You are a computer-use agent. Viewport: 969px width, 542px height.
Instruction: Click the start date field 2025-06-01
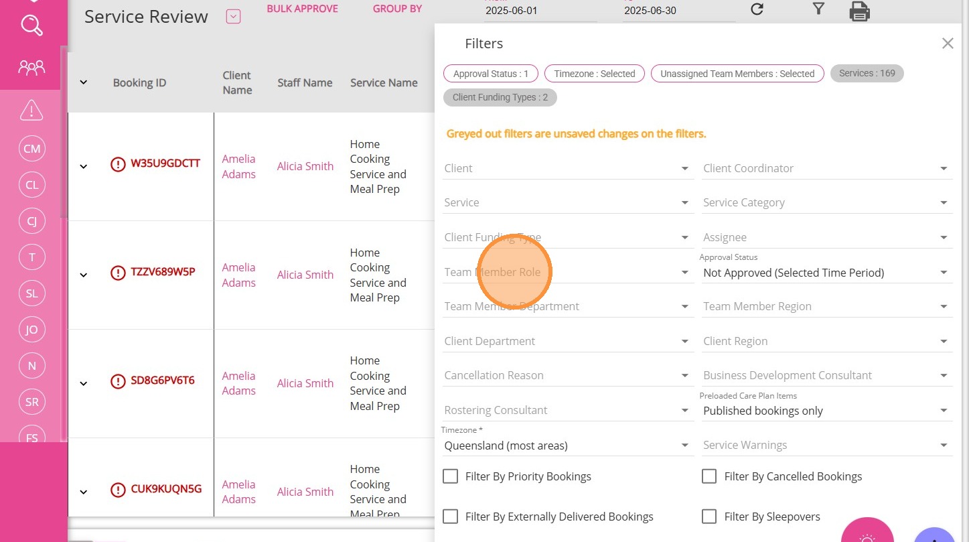coord(540,11)
